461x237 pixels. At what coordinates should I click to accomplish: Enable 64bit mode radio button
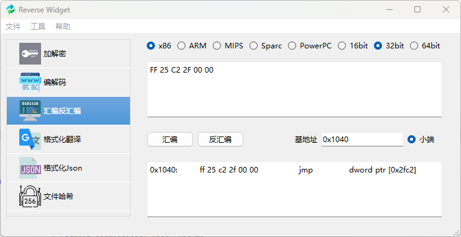coord(425,46)
